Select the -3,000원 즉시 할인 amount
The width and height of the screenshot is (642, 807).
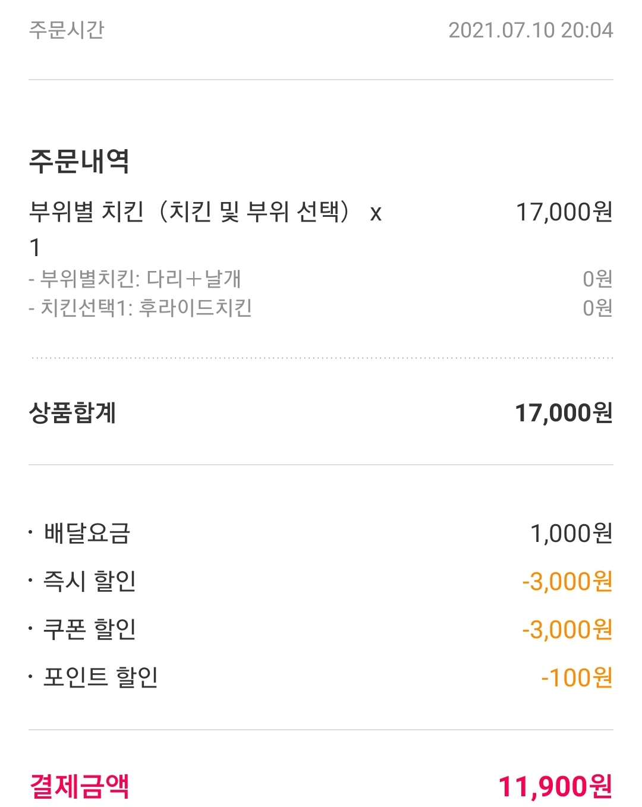click(x=567, y=582)
